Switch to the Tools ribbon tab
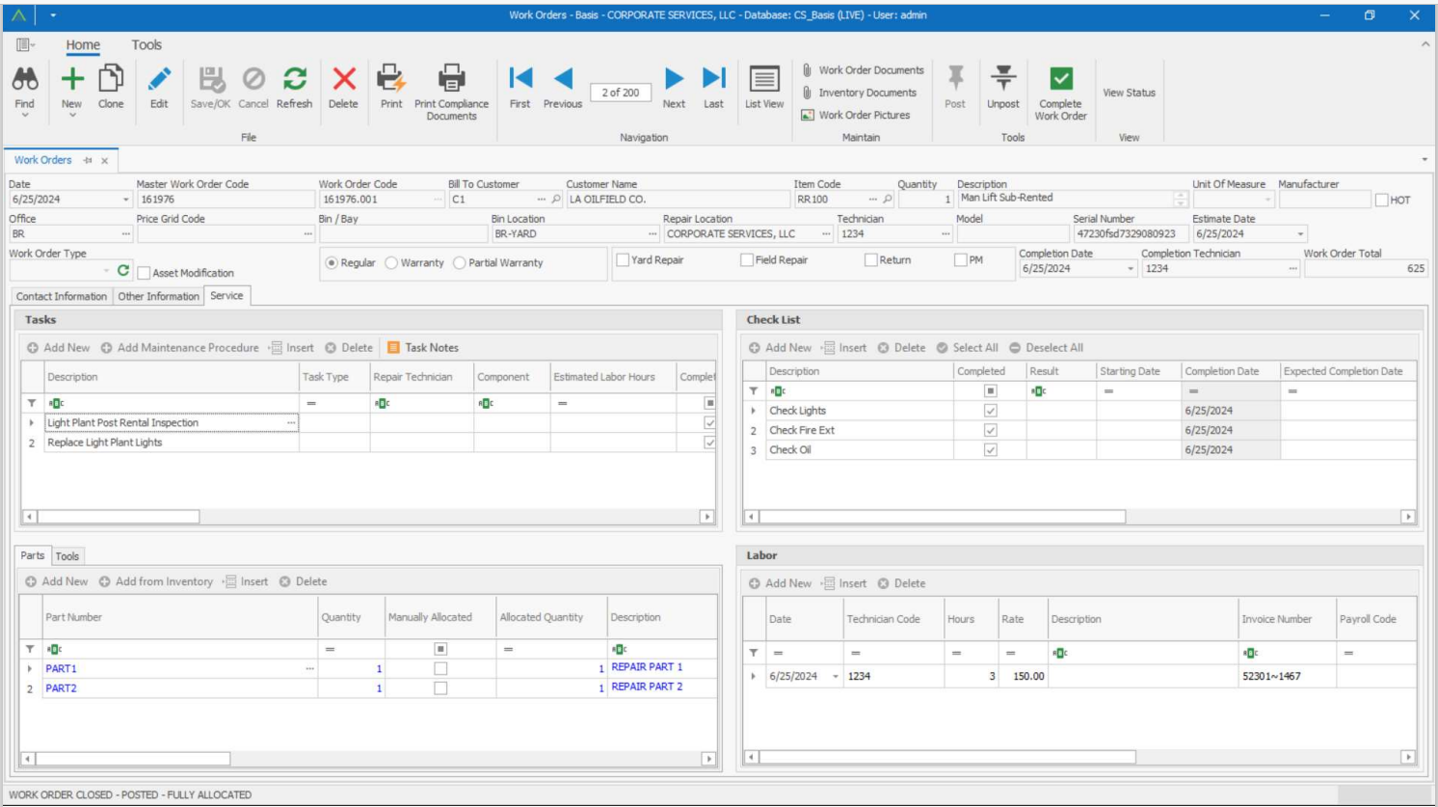The height and width of the screenshot is (807, 1438). (146, 45)
